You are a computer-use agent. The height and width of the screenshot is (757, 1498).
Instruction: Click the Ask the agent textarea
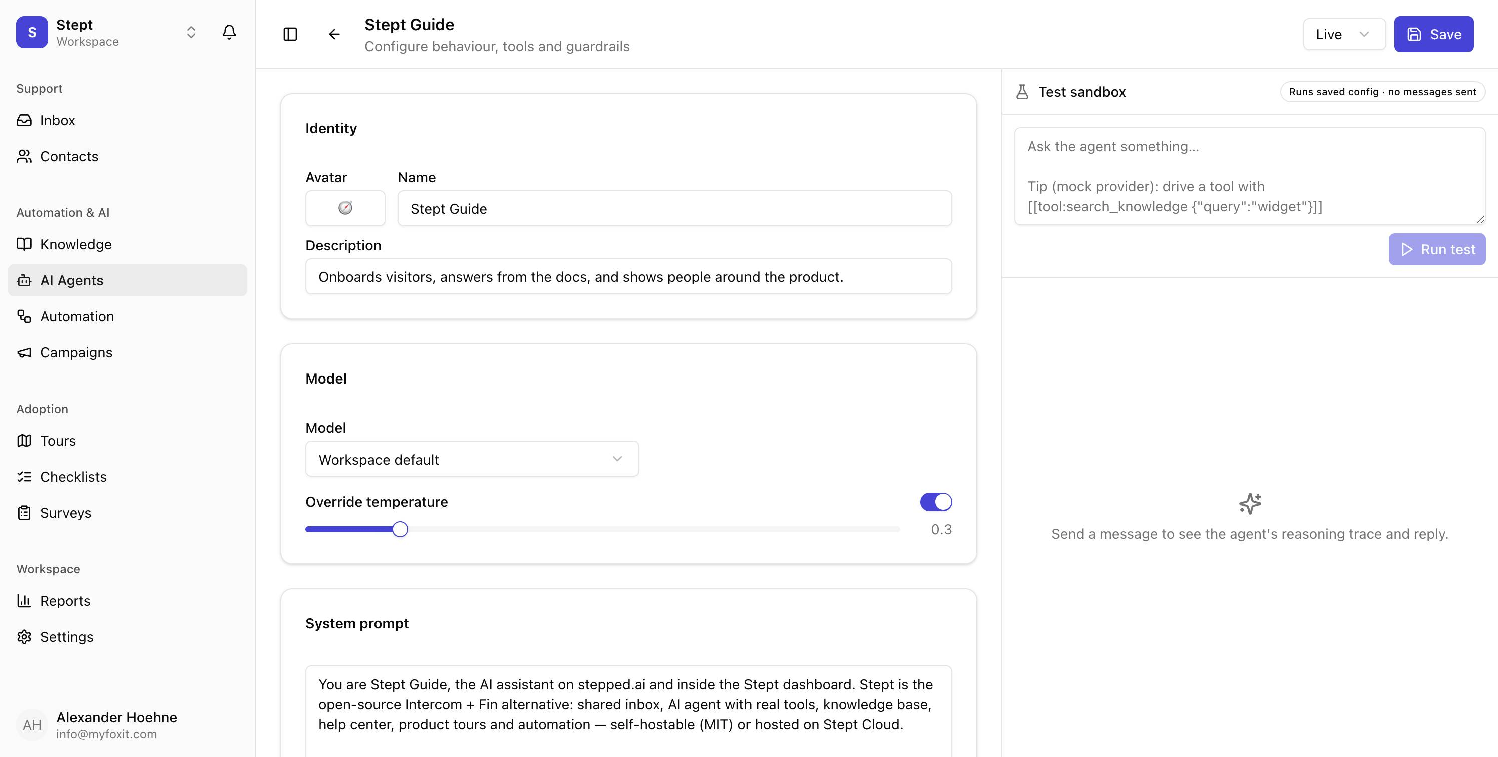(1250, 176)
